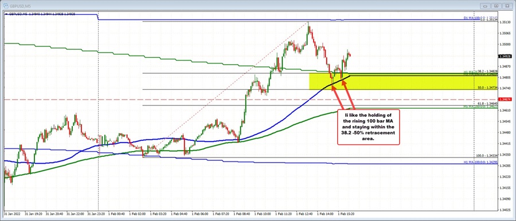Screen dimensions: 516x221
Task: Click the 1 Feb 00:40 time axis label
Action: [x=117, y=213]
